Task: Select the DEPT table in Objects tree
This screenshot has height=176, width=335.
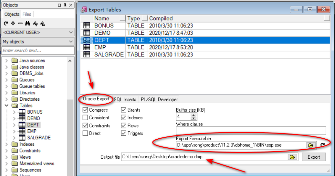Action: click(33, 125)
